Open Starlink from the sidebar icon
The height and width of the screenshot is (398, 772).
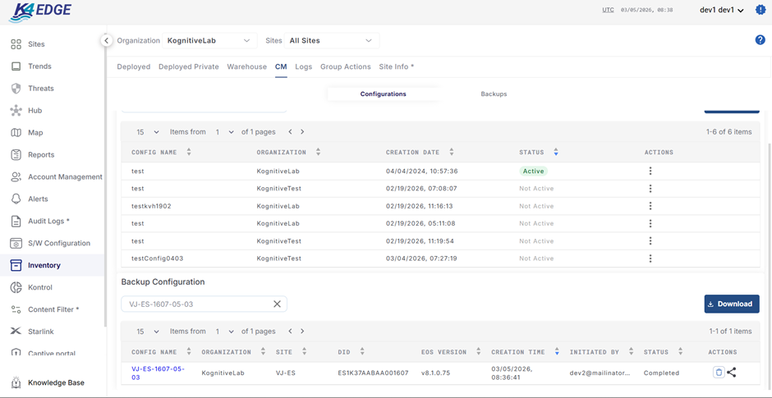click(16, 332)
